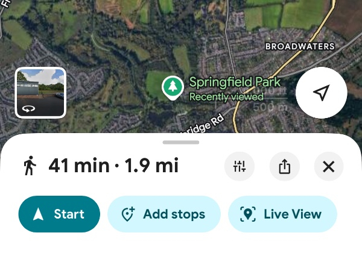Click the pin-plus icon in Add stops
The width and height of the screenshot is (362, 271).
pyautogui.click(x=128, y=214)
